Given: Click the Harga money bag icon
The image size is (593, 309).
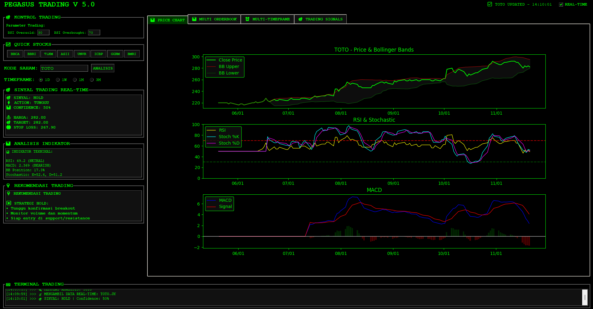Looking at the screenshot, I should 9,117.
